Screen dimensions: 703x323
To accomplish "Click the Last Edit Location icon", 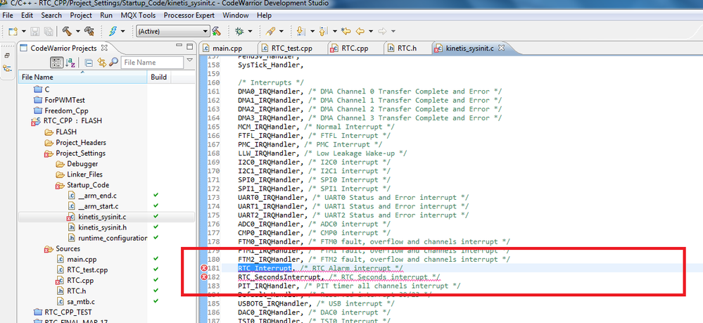I will (346, 32).
